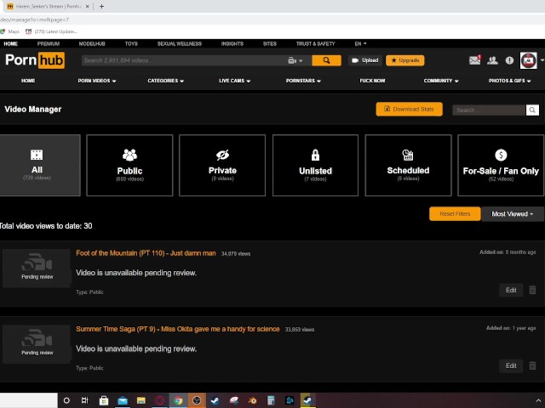The width and height of the screenshot is (545, 408).
Task: Select the Unlisted videos filter tile
Action: (315, 165)
